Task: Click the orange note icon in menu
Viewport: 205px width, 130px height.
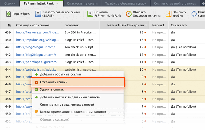Action: (36, 112)
